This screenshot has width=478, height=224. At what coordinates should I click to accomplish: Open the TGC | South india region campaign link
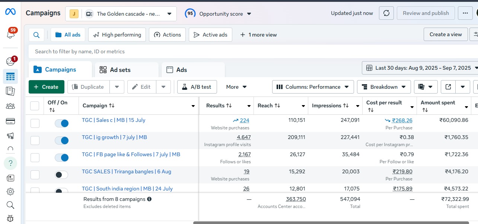[127, 189]
